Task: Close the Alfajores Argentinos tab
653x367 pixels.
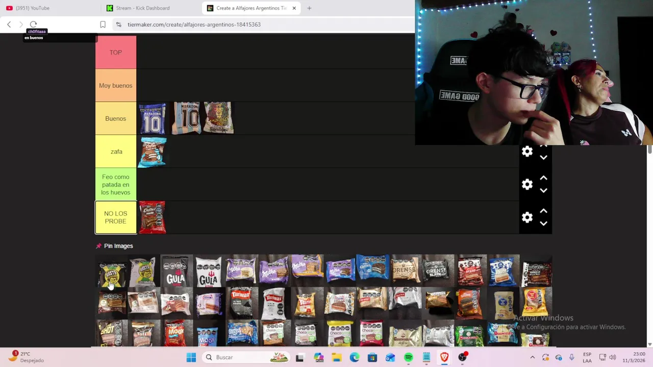Action: 294,8
